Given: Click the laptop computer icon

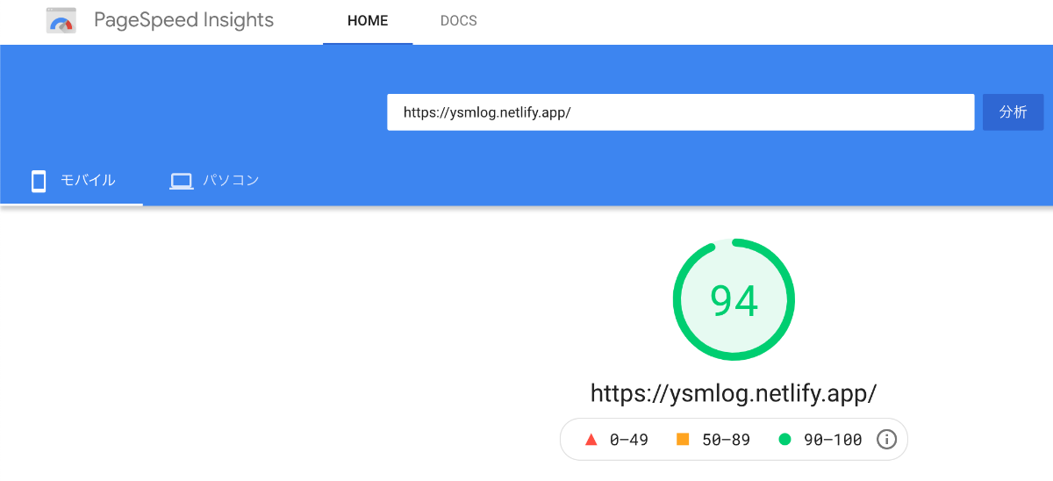Looking at the screenshot, I should (x=182, y=182).
